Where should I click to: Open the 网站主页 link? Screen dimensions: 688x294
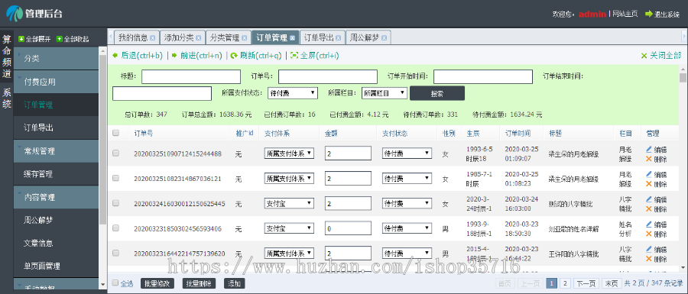pos(625,14)
